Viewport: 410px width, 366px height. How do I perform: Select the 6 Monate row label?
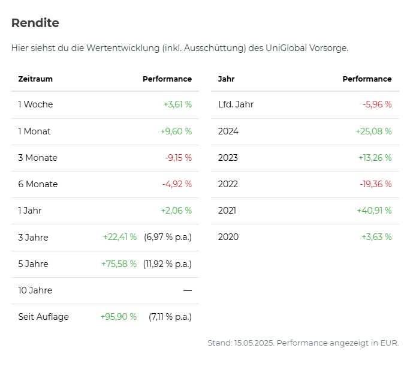[x=38, y=184]
